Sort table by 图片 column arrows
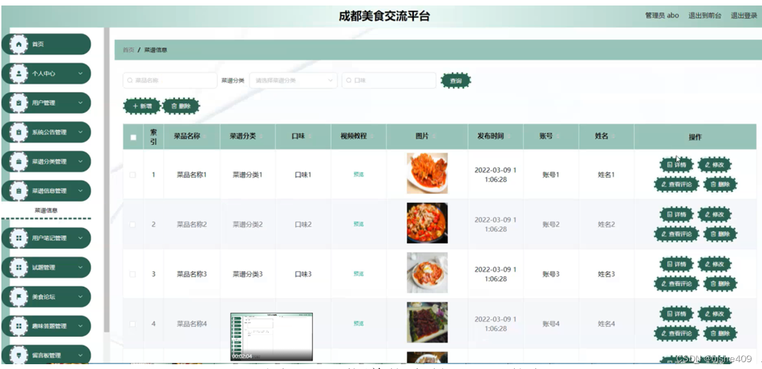This screenshot has height=369, width=762. tap(433, 137)
